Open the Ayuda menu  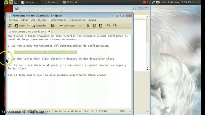pyautogui.click(x=92, y=20)
